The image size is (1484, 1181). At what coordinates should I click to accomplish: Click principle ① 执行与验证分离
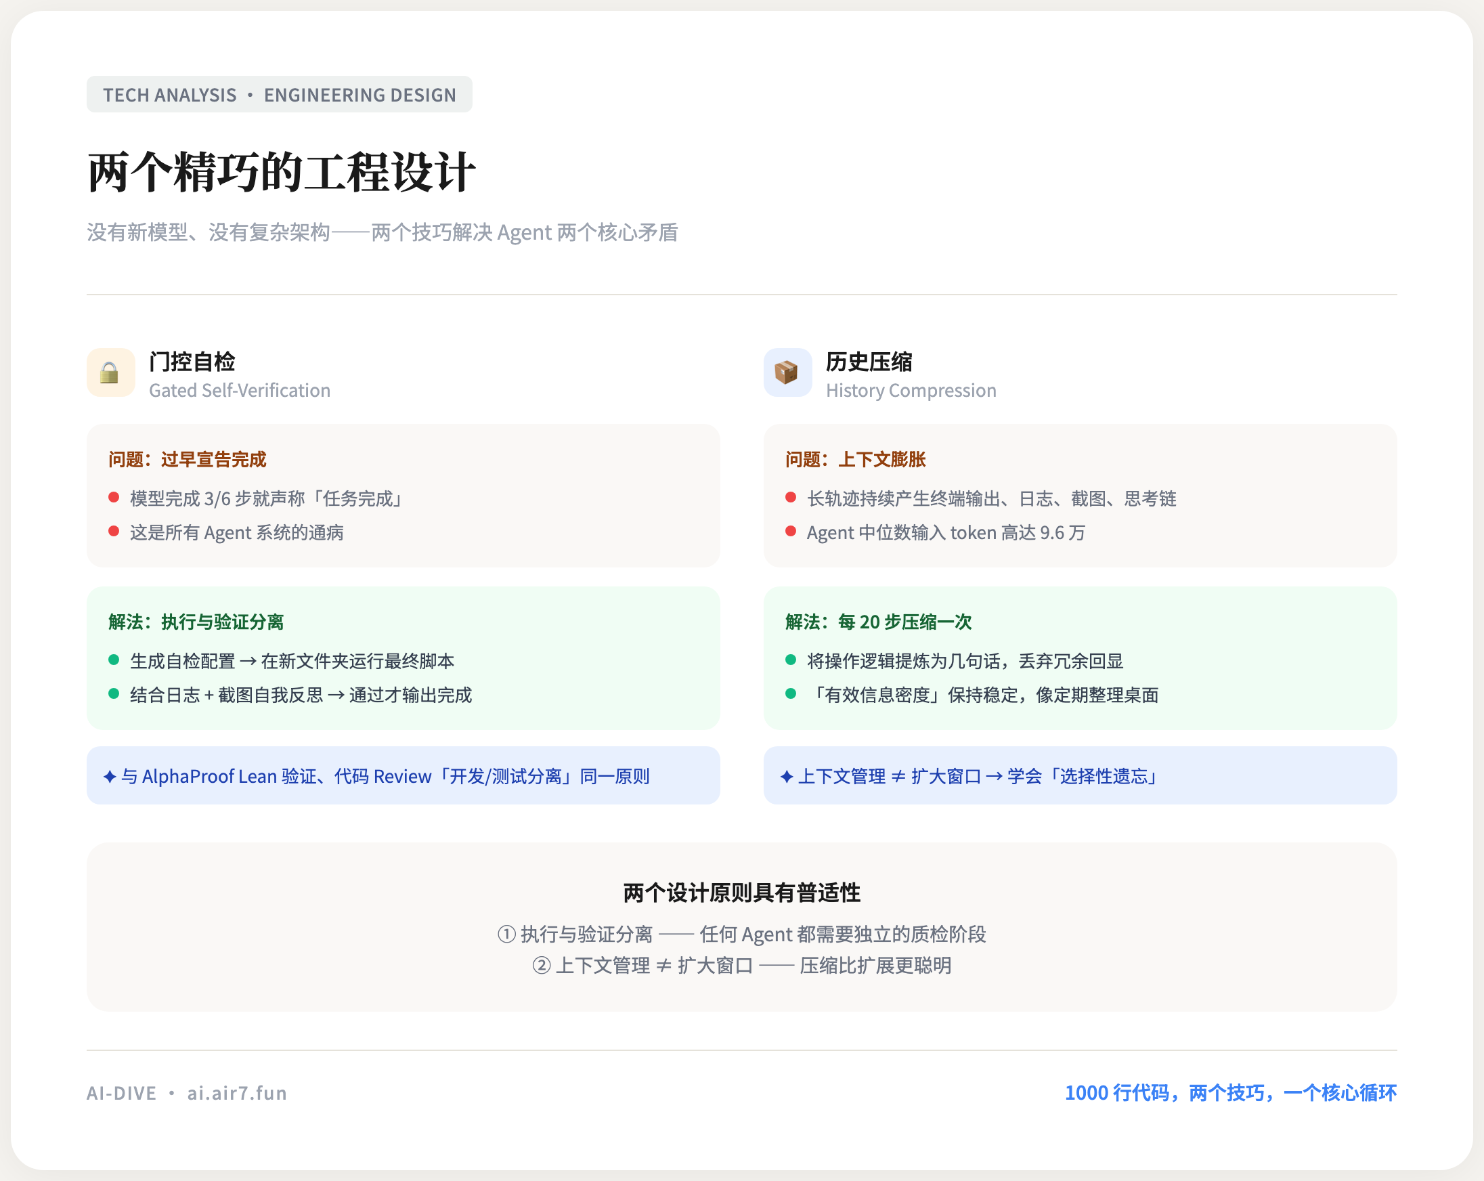coord(742,934)
